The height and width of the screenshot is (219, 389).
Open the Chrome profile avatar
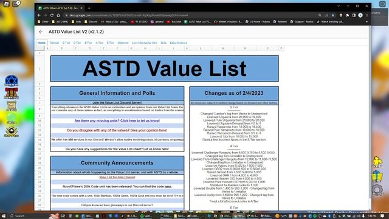pyautogui.click(x=360, y=15)
